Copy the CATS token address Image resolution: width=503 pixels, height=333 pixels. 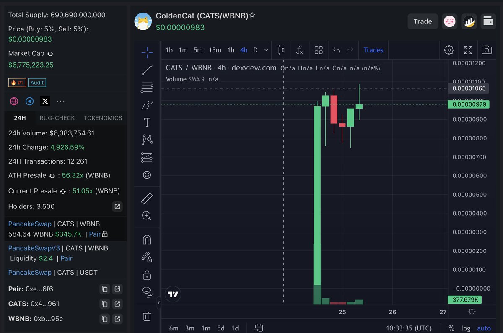tap(105, 304)
